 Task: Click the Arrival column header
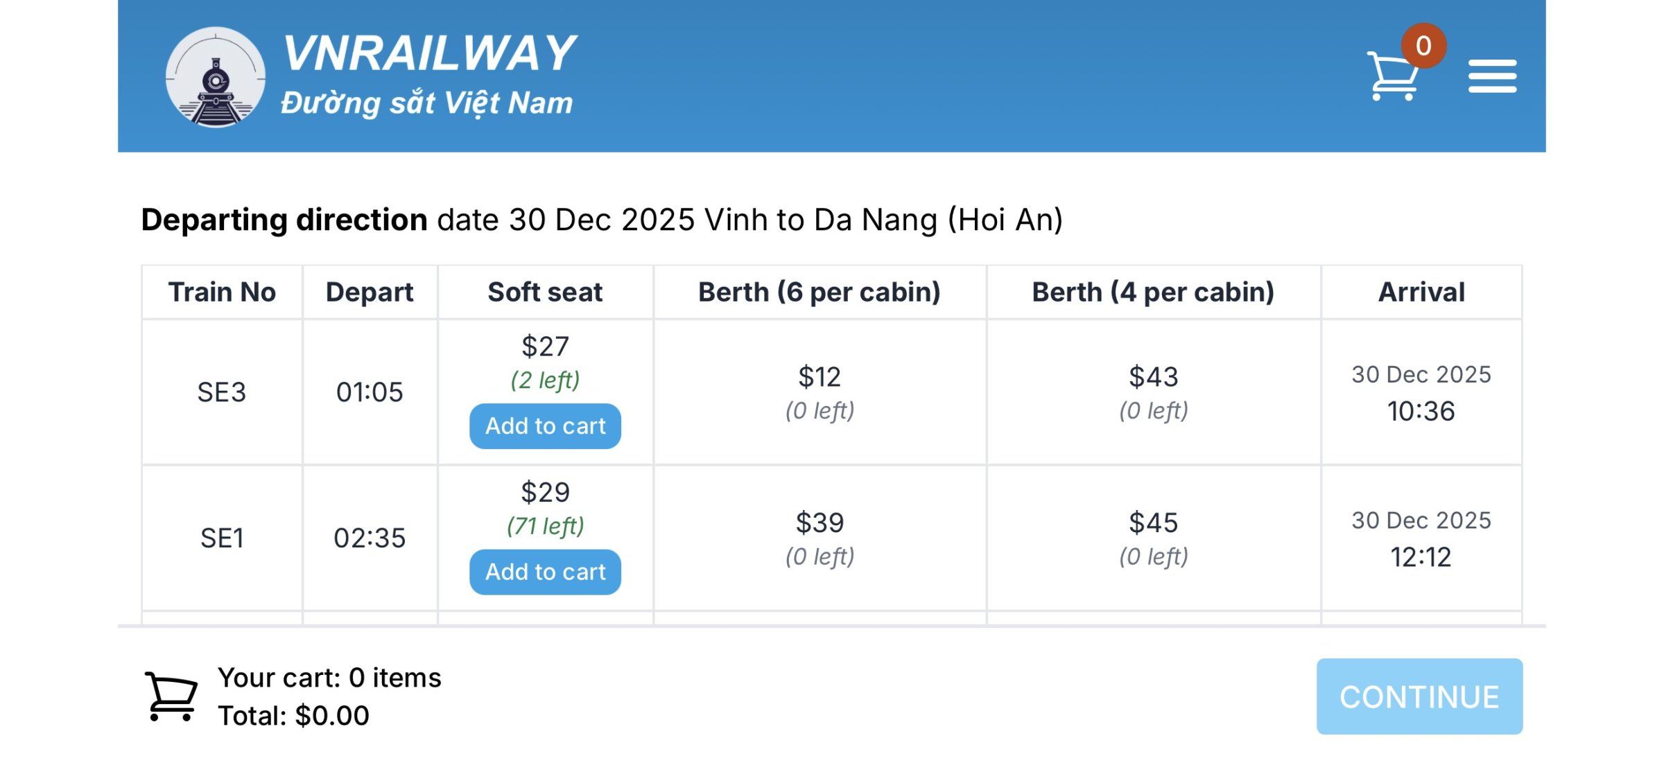point(1421,292)
